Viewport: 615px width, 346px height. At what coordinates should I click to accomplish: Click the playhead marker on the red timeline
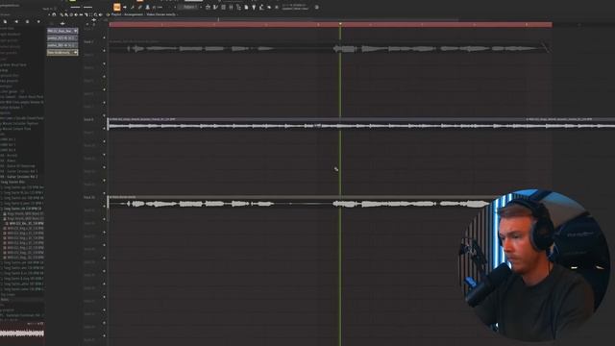click(x=340, y=24)
